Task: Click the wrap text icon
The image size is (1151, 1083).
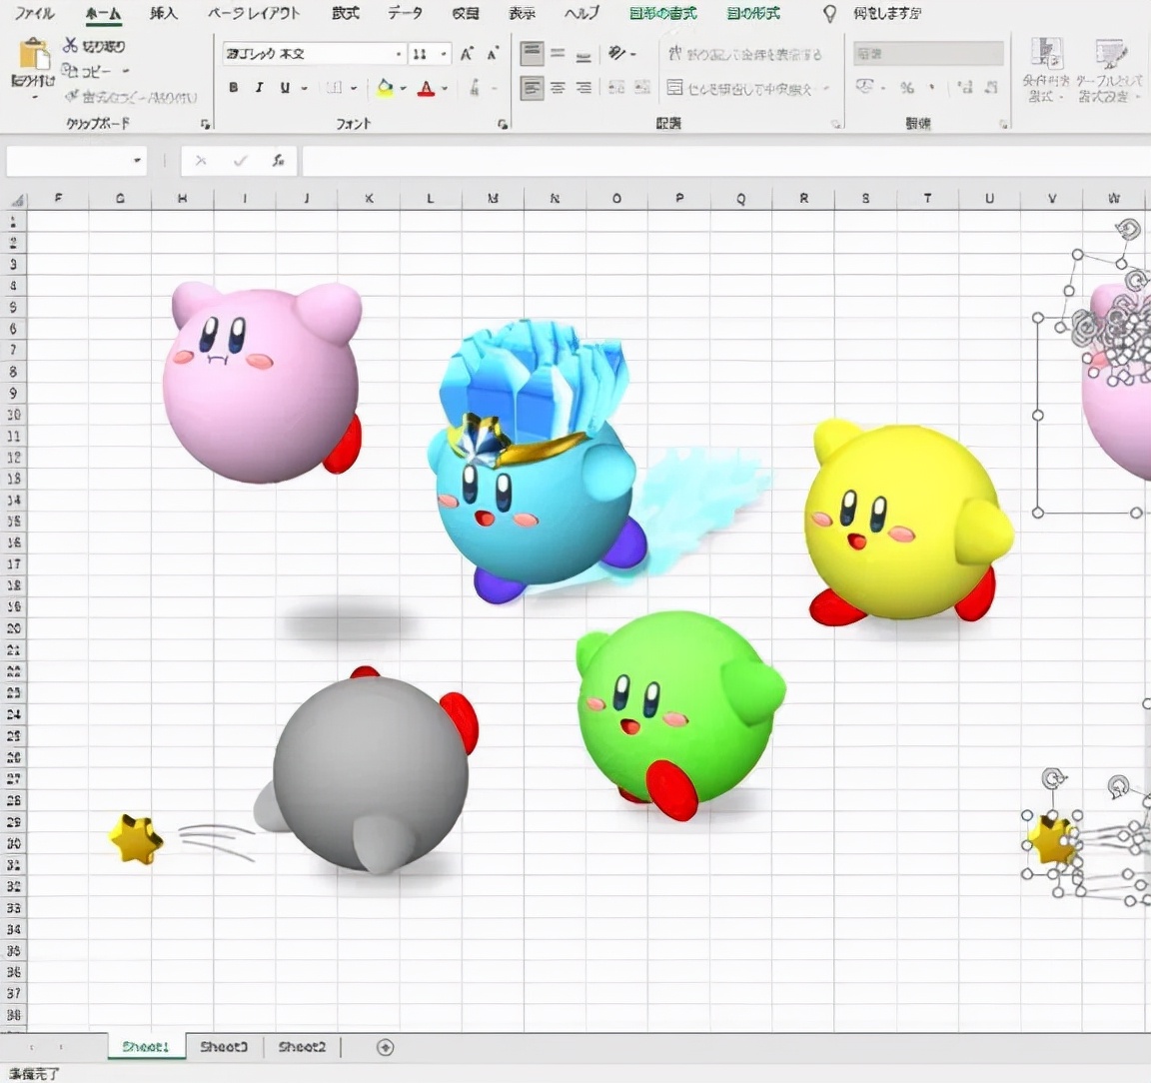Action: (x=674, y=54)
